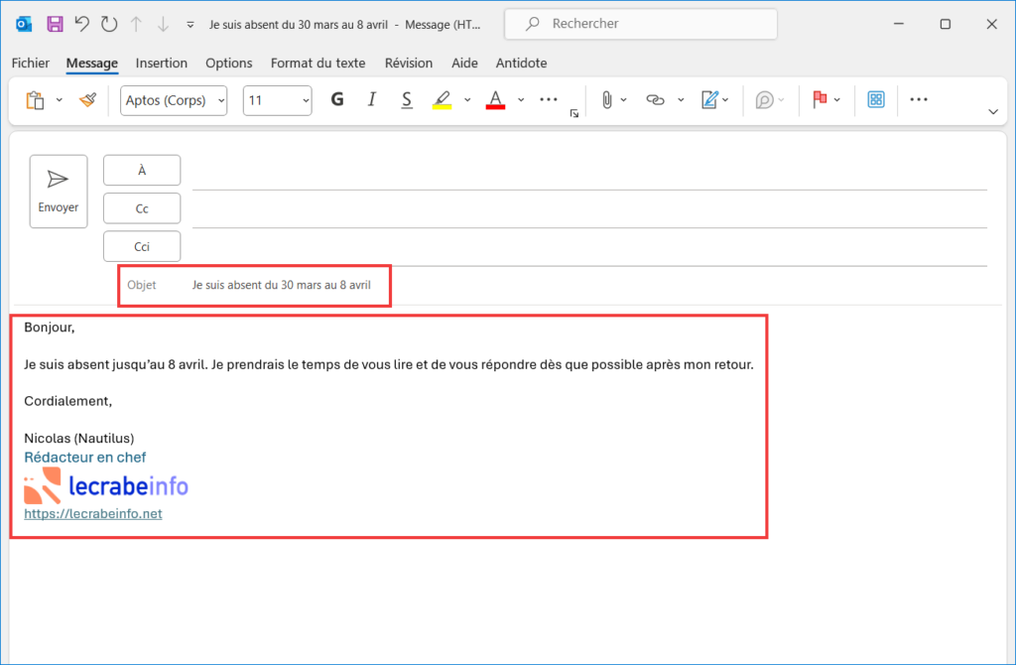Image resolution: width=1016 pixels, height=665 pixels.
Task: Open the Paste clipboard icon
Action: click(x=35, y=99)
